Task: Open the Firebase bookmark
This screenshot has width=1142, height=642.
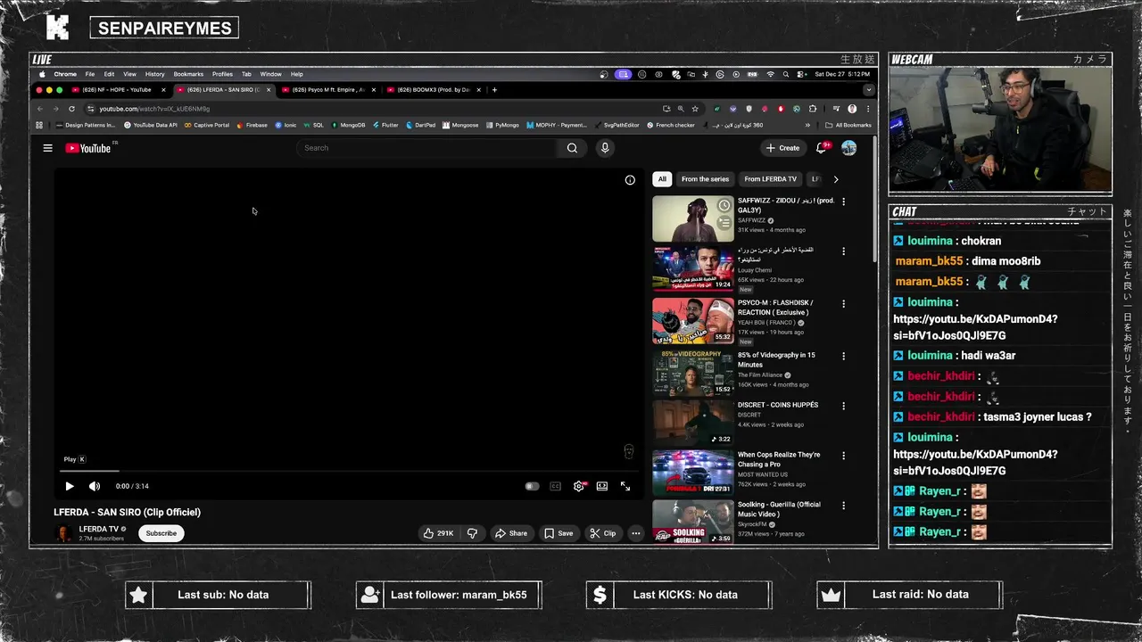Action: click(x=252, y=126)
